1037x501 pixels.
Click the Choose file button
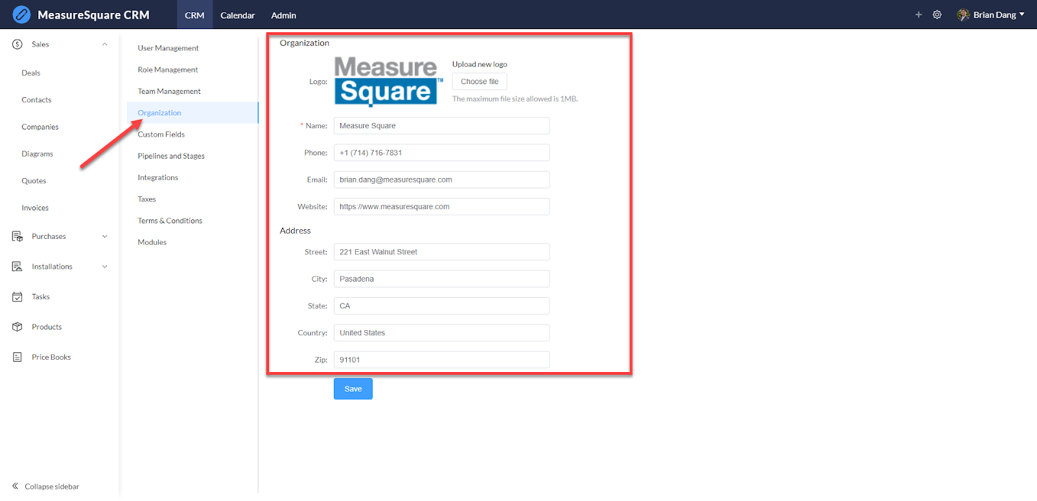[x=480, y=82]
